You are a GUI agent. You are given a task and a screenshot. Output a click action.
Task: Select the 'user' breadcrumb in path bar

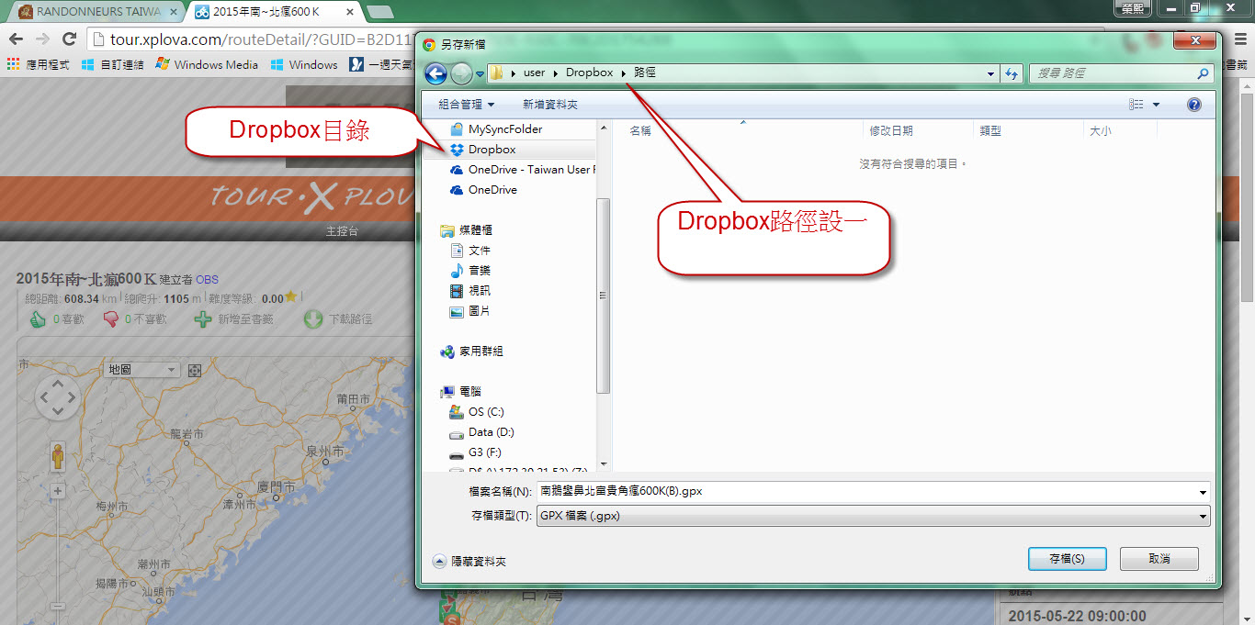[x=534, y=73]
